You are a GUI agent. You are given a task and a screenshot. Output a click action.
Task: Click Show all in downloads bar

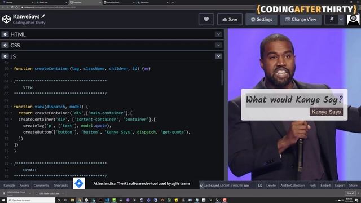(x=350, y=193)
